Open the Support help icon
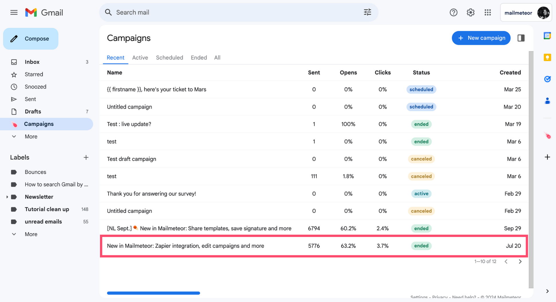 coord(453,13)
